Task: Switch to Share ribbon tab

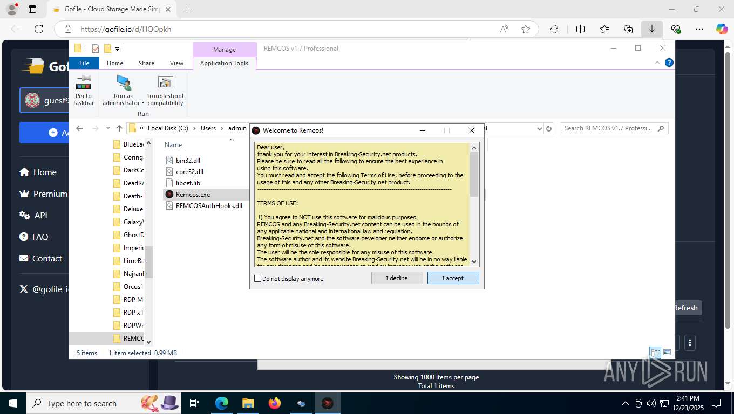Action: (146, 63)
